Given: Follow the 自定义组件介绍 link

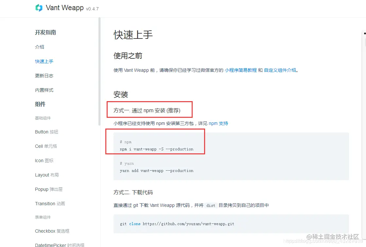Looking at the screenshot, I should [280, 70].
